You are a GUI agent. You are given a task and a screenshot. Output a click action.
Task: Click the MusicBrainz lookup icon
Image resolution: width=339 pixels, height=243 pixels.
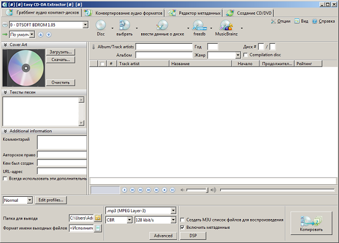[x=226, y=25]
